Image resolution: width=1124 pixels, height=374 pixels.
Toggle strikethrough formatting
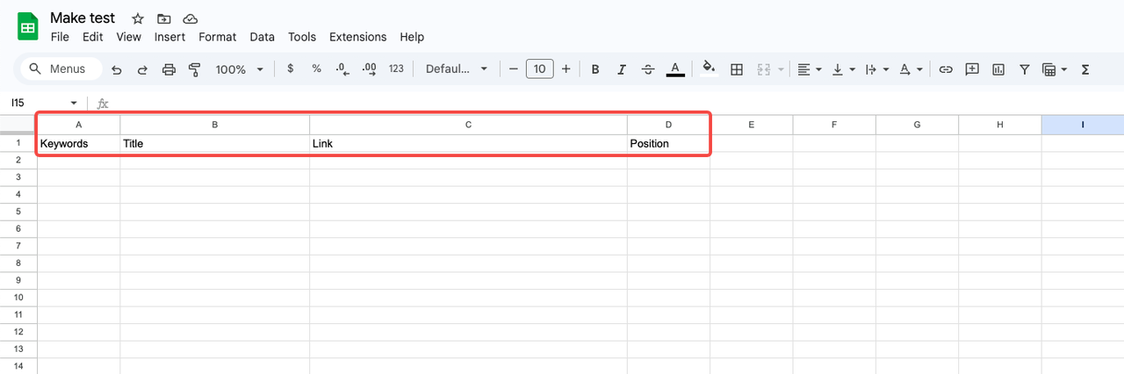point(648,69)
